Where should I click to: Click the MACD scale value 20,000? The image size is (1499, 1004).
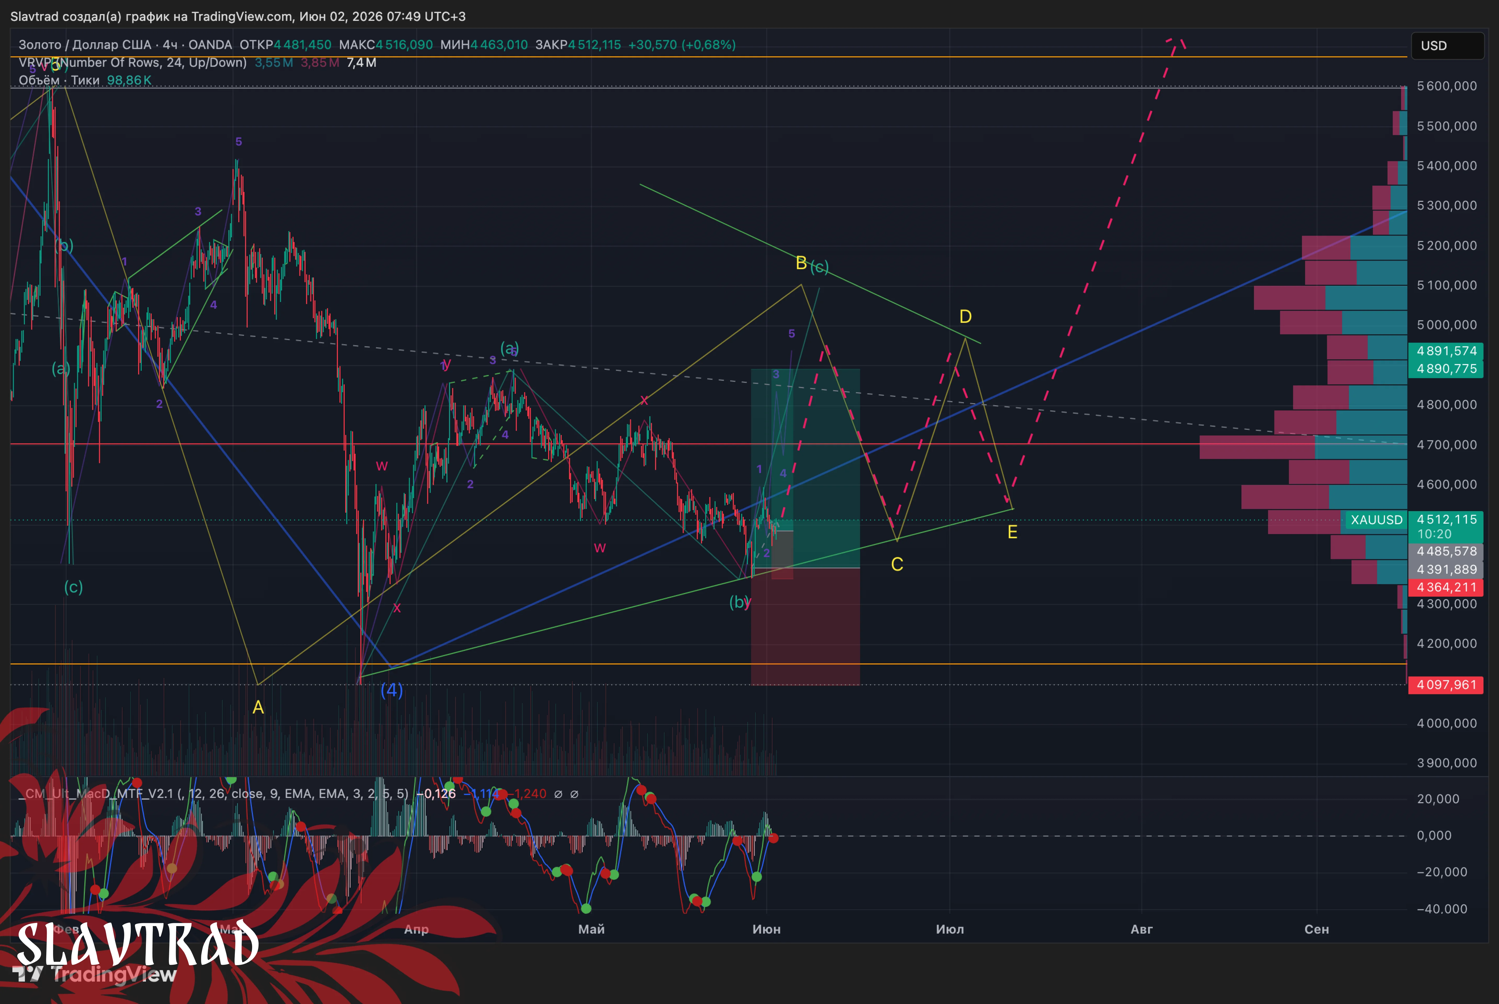(1438, 798)
